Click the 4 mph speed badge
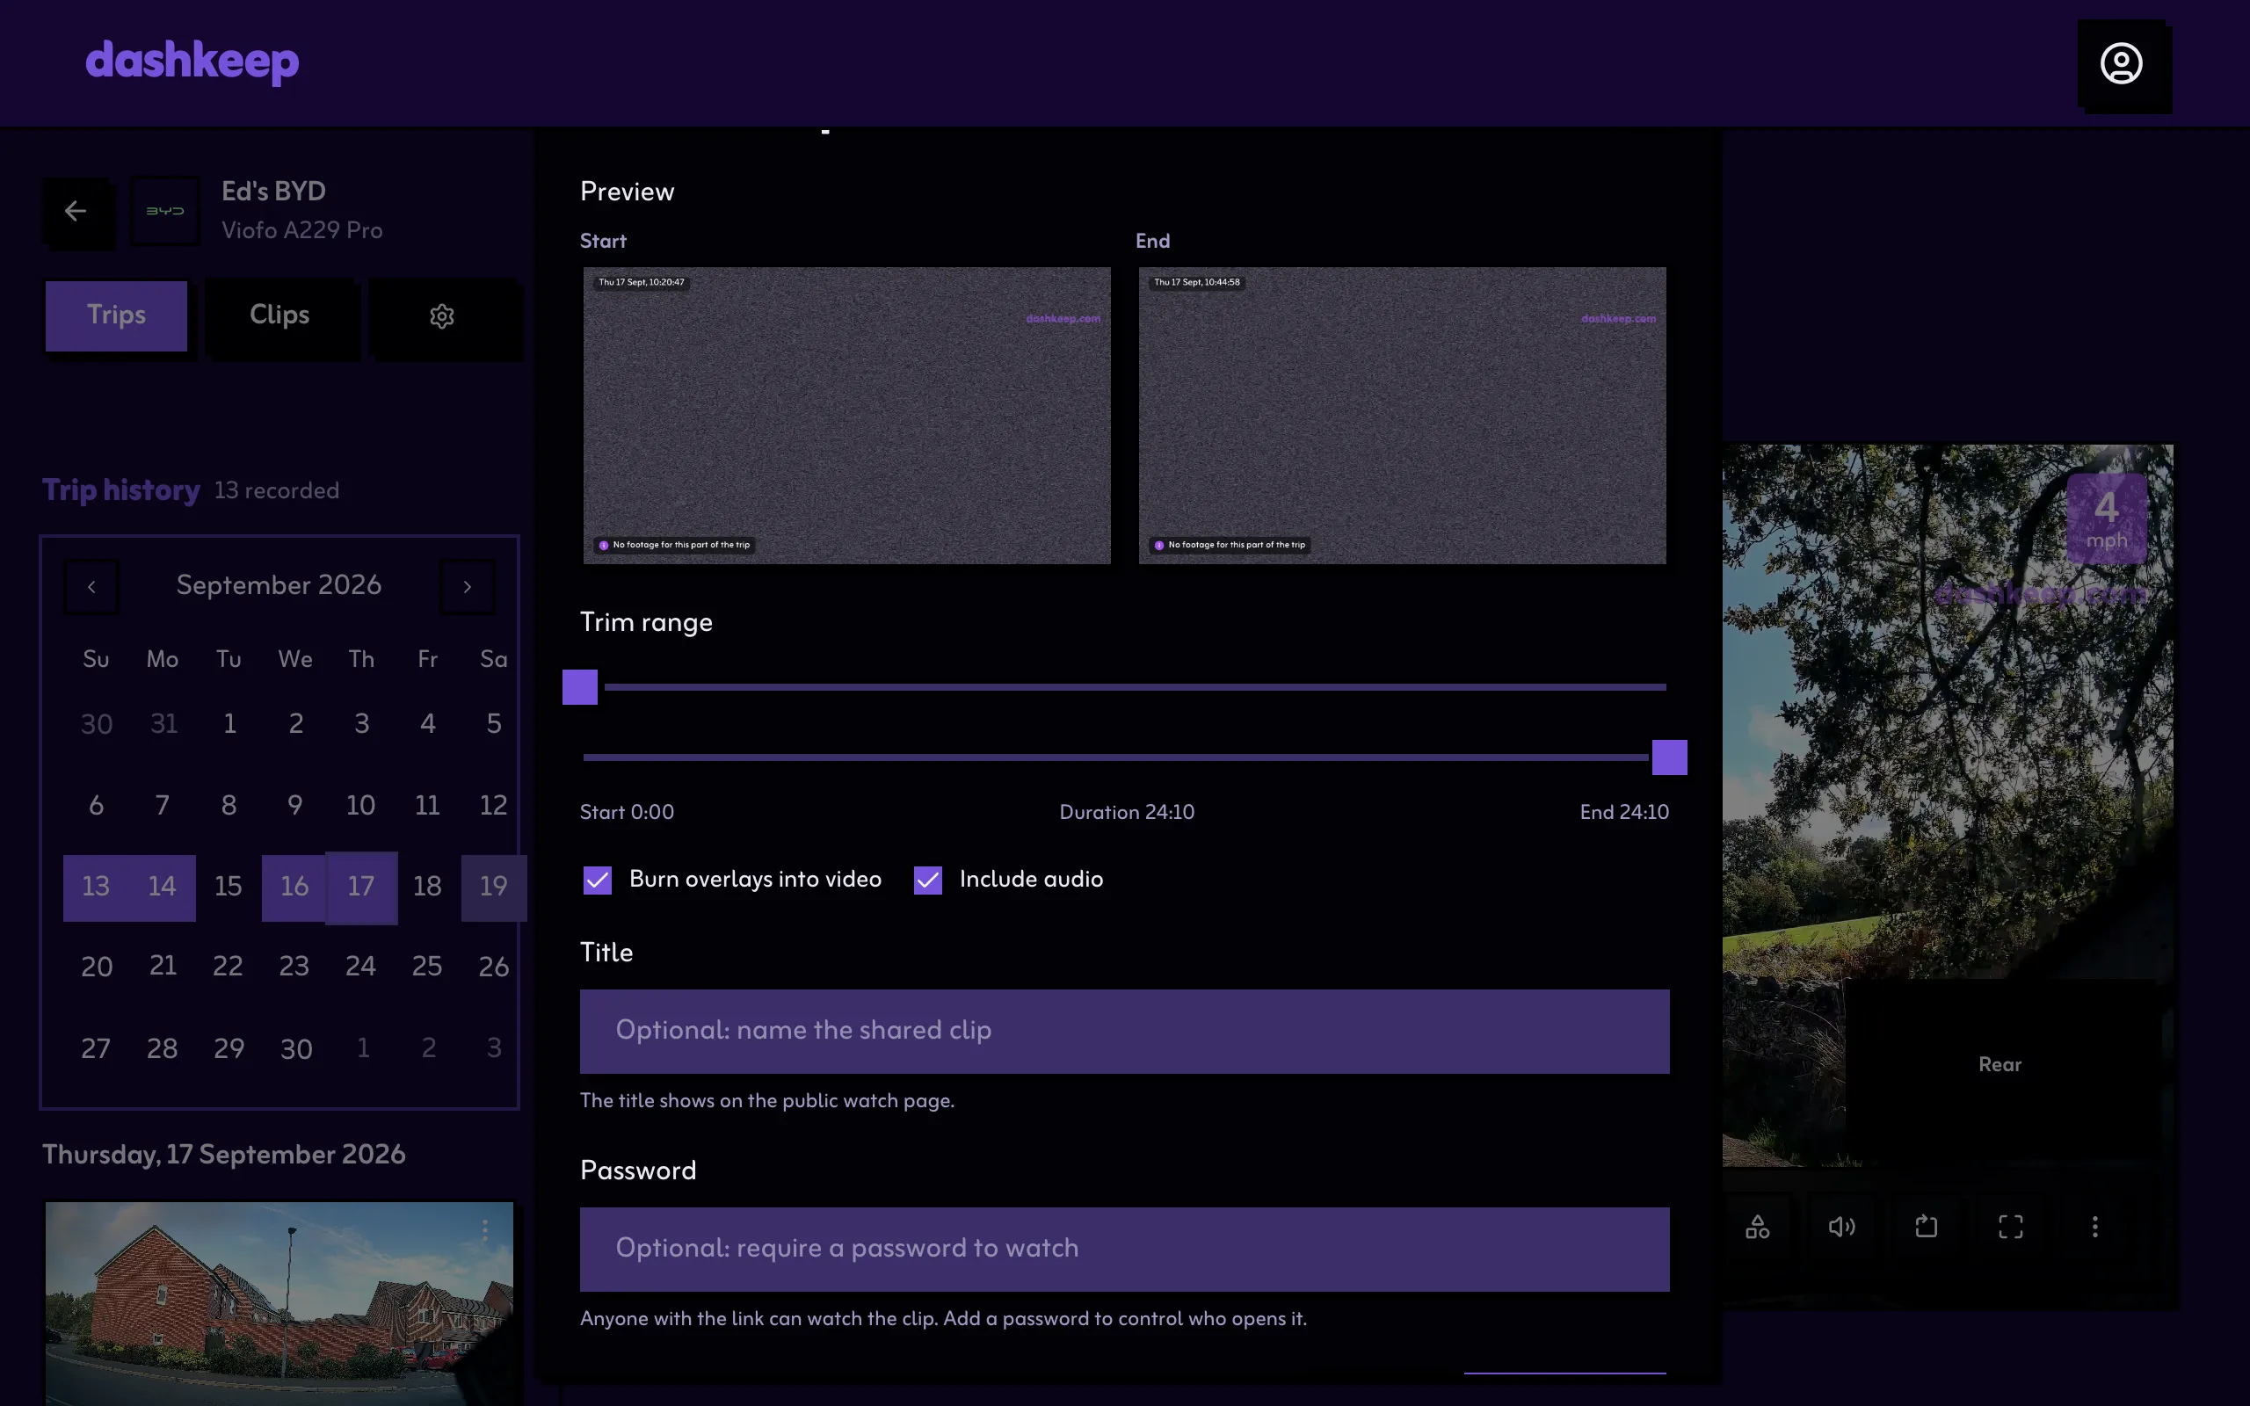Image resolution: width=2250 pixels, height=1406 pixels. (x=2106, y=518)
